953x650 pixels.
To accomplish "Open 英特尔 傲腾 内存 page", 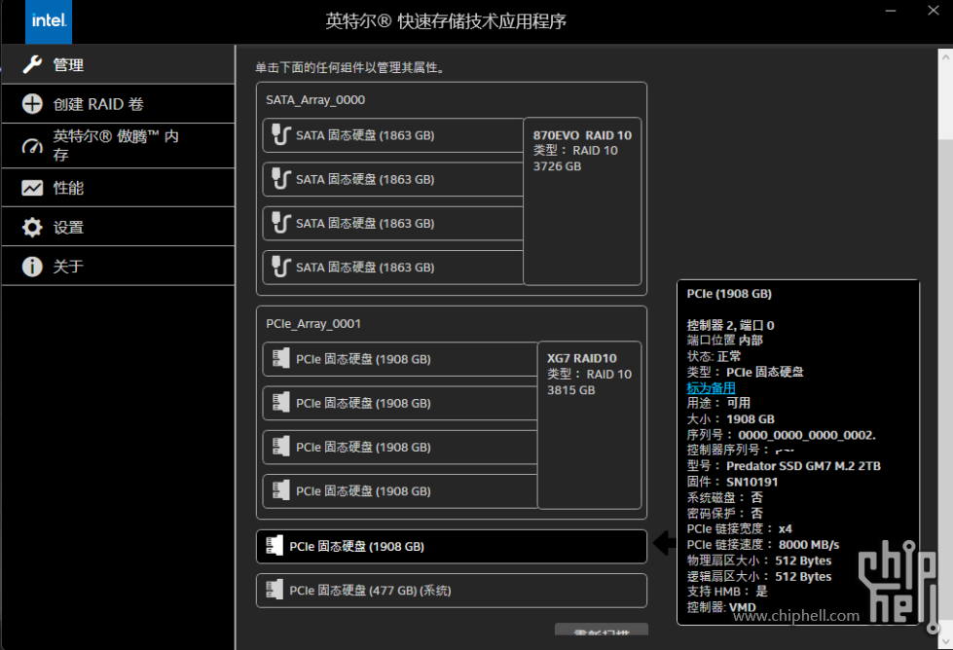I will (119, 146).
